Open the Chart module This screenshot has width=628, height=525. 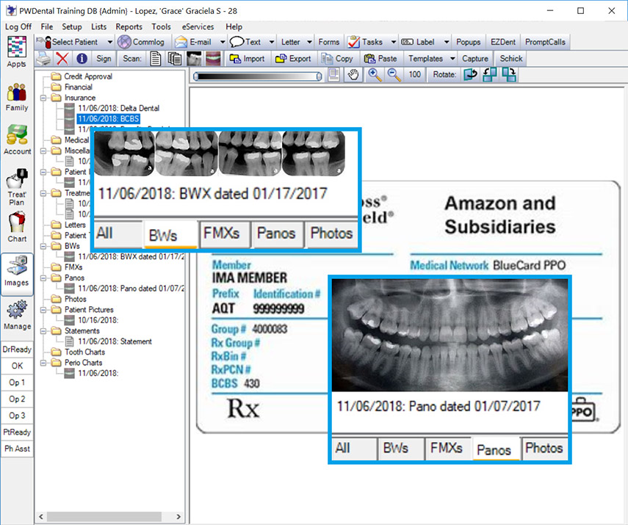[17, 227]
